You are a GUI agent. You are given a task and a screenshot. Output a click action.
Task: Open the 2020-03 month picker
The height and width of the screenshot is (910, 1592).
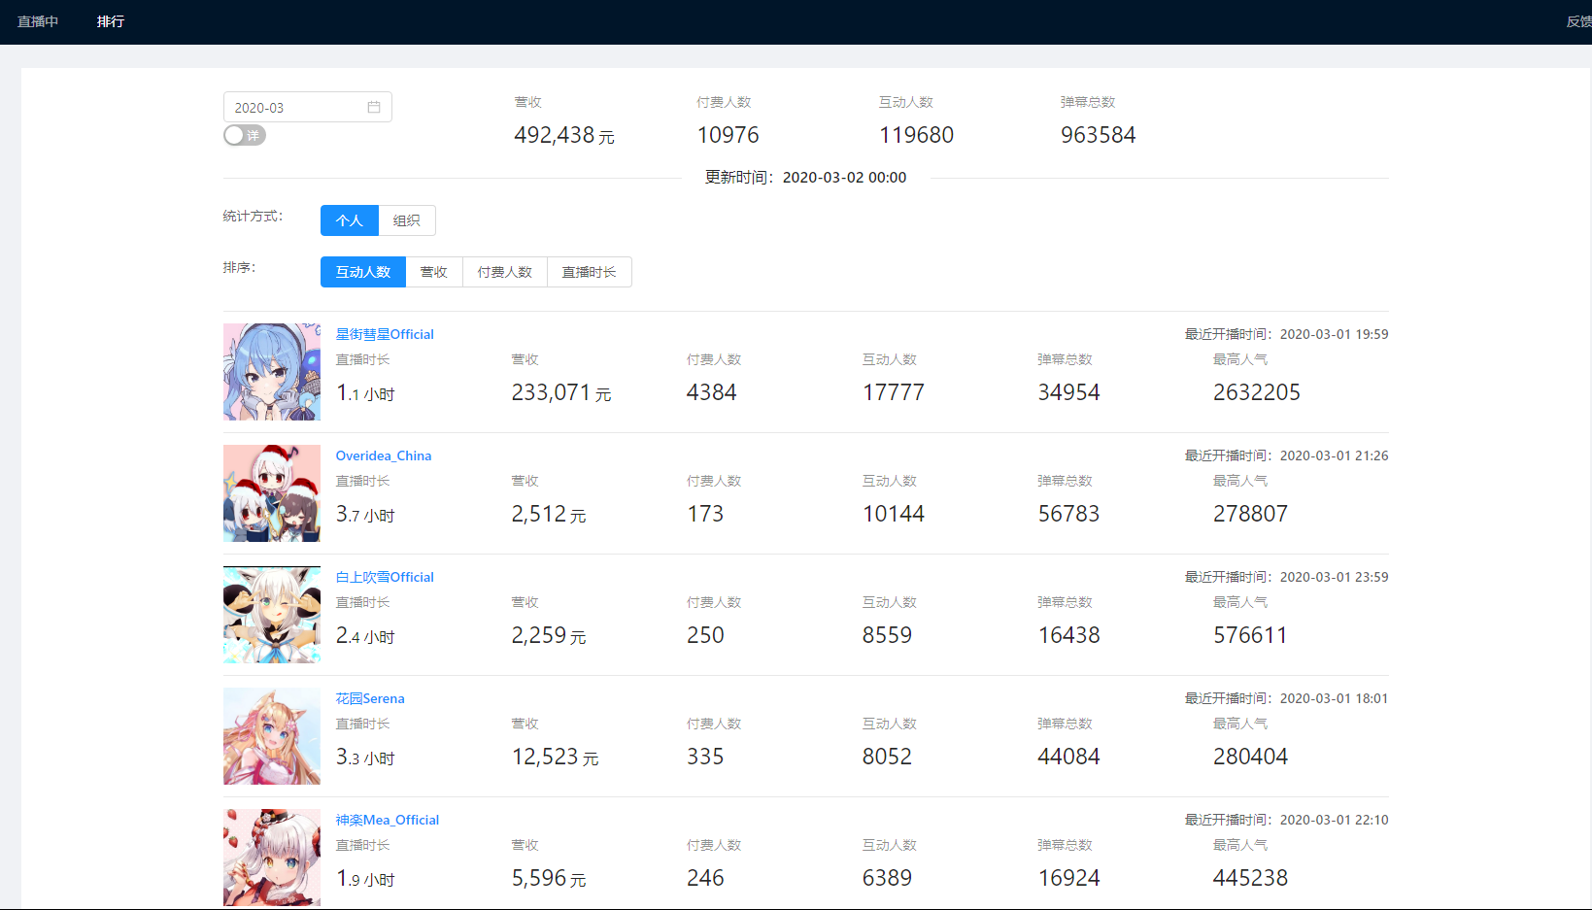coord(308,107)
